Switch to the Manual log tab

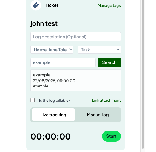click(x=98, y=115)
